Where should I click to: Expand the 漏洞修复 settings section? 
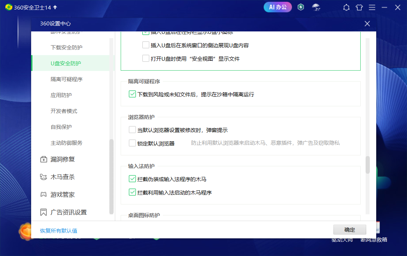click(x=58, y=159)
